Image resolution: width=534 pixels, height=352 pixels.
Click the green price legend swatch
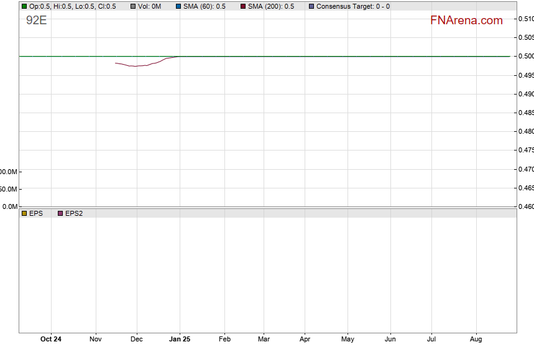tap(24, 6)
